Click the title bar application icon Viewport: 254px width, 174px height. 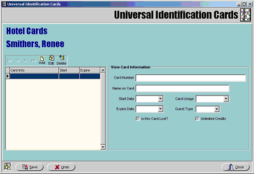[5, 4]
